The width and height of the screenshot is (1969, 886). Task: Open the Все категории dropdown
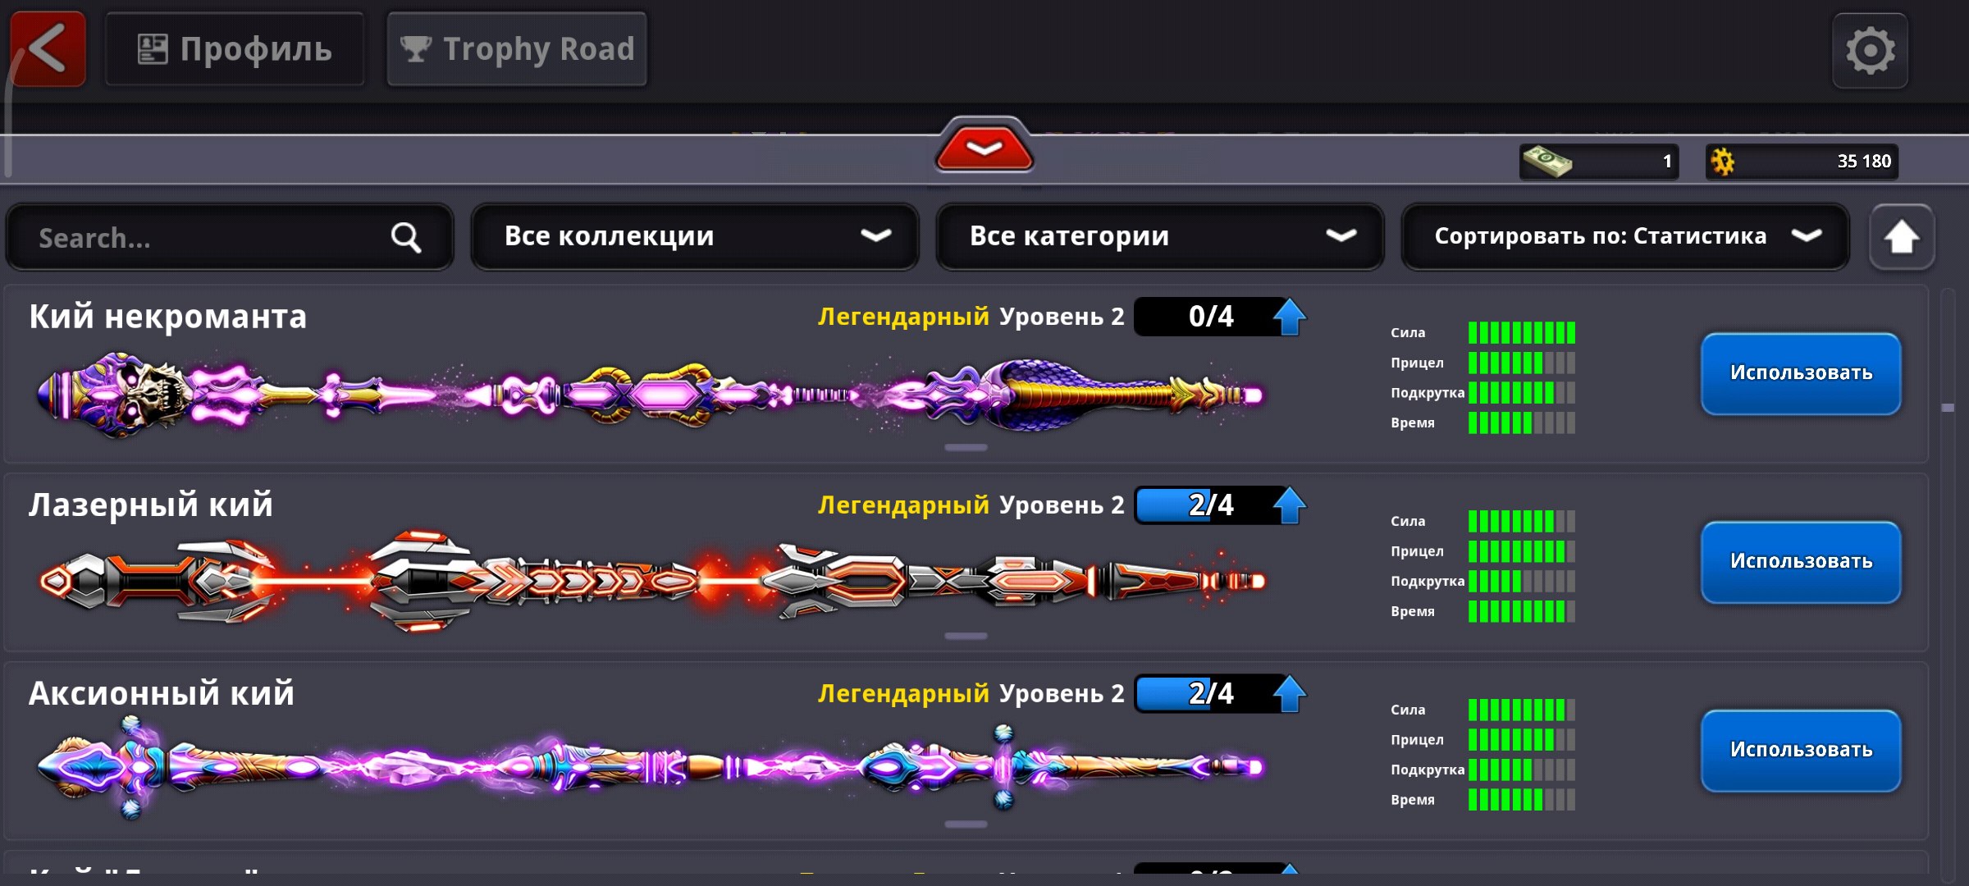point(1160,236)
